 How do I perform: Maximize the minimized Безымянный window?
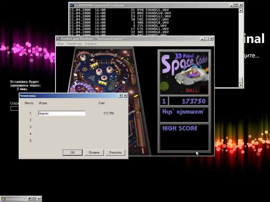pos(34,199)
